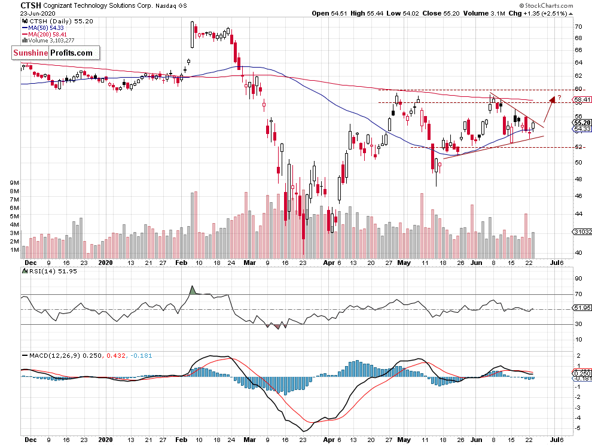Click the 90 level on the RSI axis

click(578, 278)
